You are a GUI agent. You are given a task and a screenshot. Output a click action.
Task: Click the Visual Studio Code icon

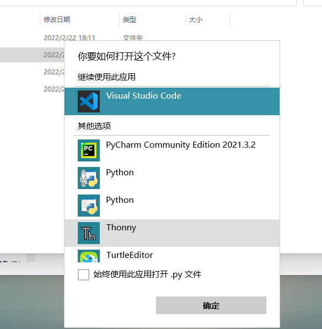89,101
